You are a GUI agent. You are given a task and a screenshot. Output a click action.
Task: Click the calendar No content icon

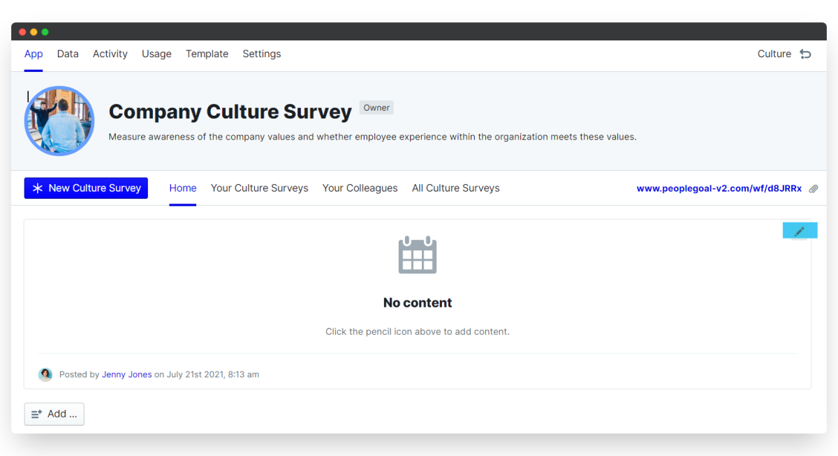(418, 254)
